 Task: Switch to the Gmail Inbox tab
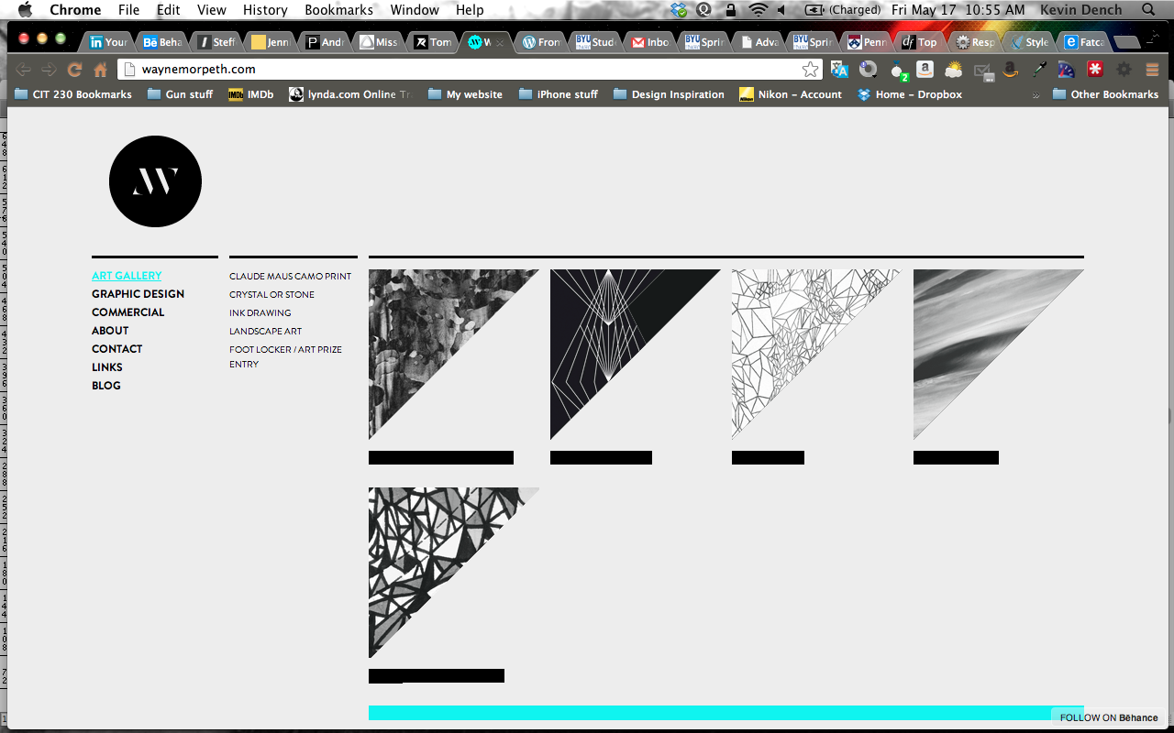pyautogui.click(x=650, y=42)
